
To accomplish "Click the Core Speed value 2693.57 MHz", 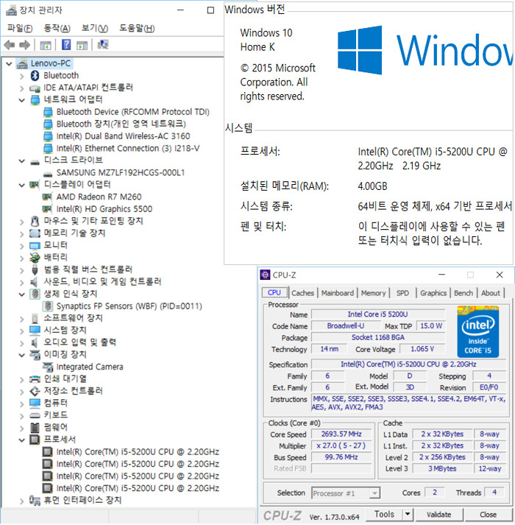I will point(341,434).
